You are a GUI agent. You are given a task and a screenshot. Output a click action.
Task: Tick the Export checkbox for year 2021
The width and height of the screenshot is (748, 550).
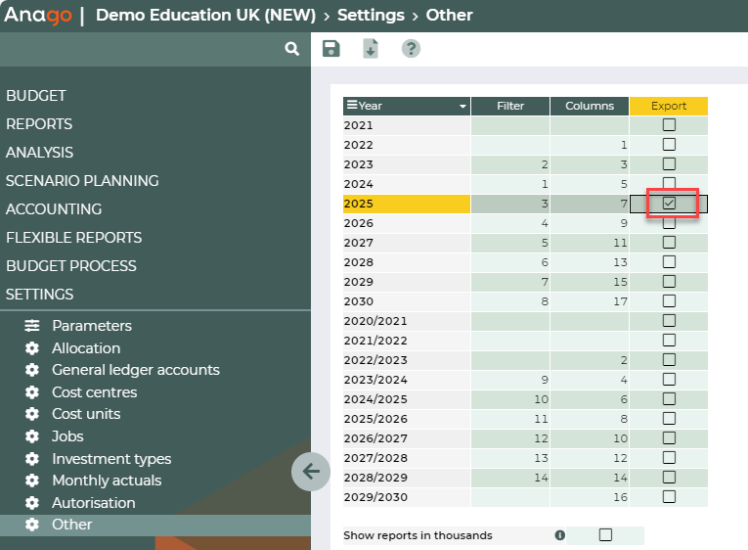coord(669,125)
